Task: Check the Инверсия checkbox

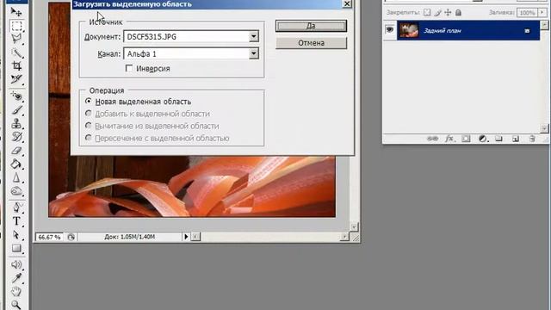Action: tap(129, 68)
